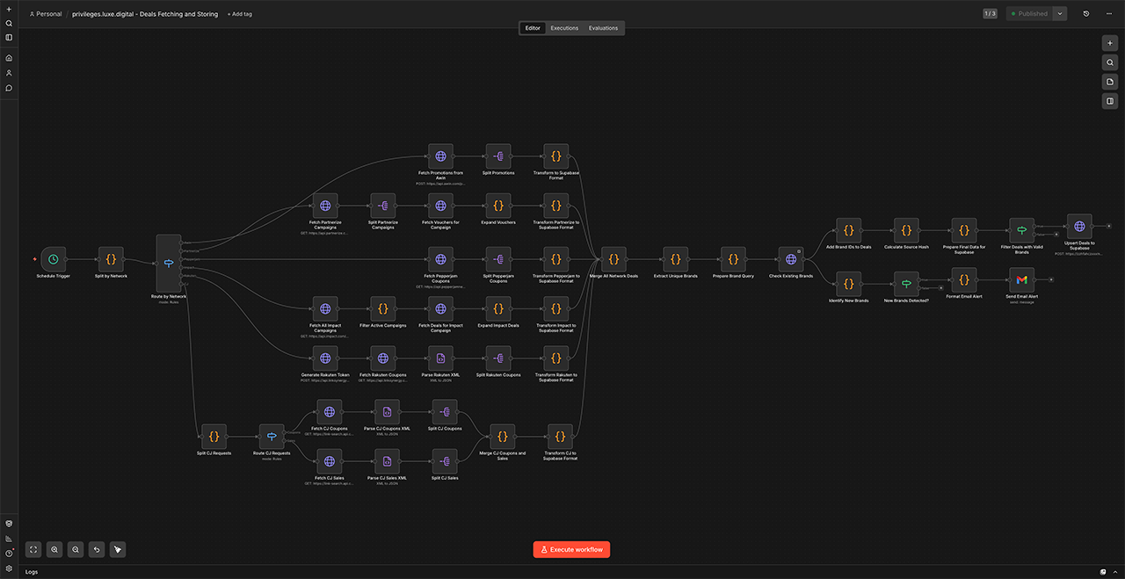Open the Personal project breadcrumb
This screenshot has height=579, width=1125.
point(46,14)
